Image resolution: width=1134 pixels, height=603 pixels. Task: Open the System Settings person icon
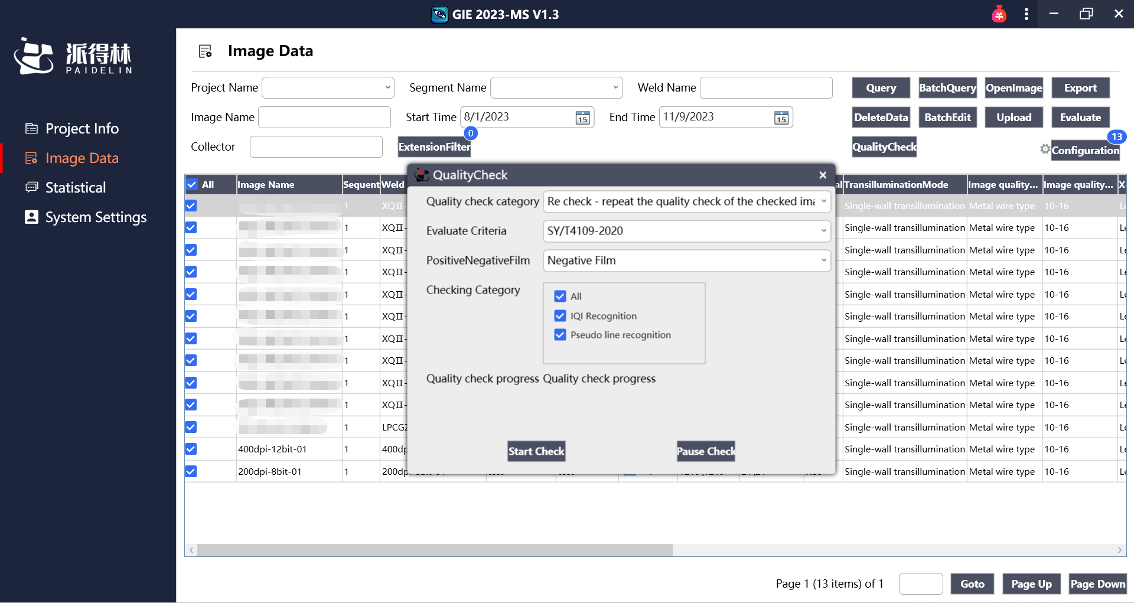pos(31,217)
